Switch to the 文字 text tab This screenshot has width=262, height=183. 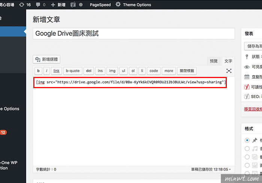[x=228, y=61]
